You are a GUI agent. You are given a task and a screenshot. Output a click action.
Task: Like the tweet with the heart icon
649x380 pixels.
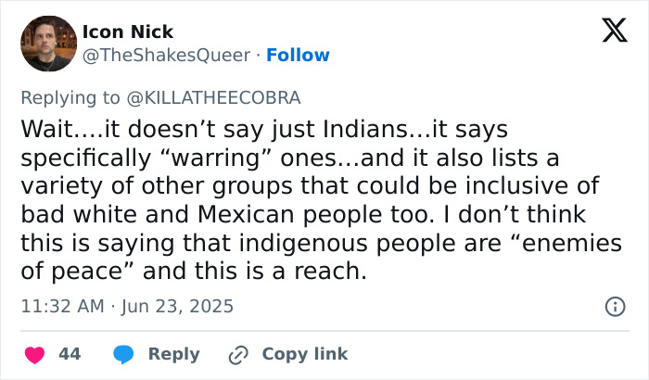[32, 354]
